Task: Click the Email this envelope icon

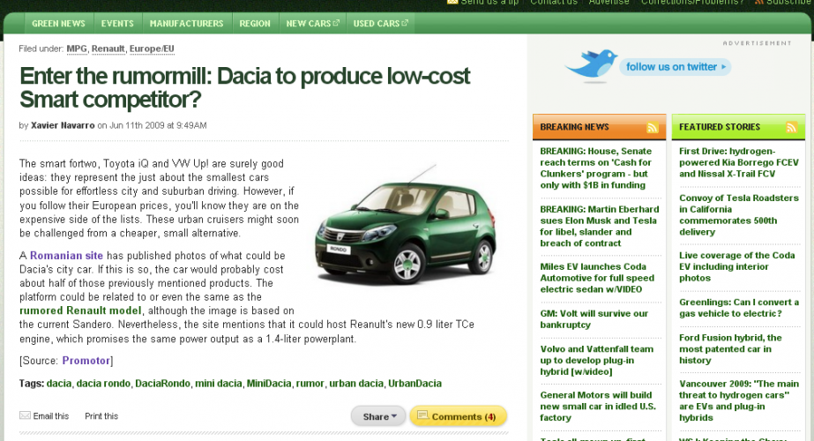Action: tap(25, 415)
